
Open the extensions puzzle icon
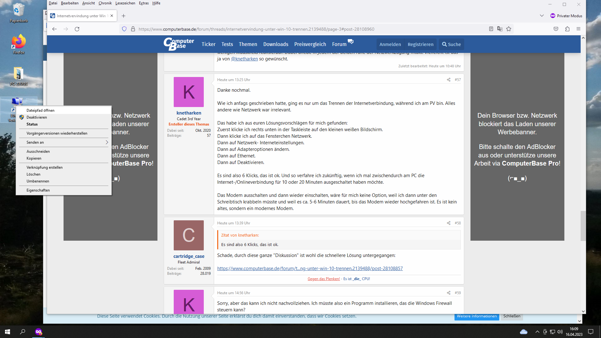coord(567,29)
